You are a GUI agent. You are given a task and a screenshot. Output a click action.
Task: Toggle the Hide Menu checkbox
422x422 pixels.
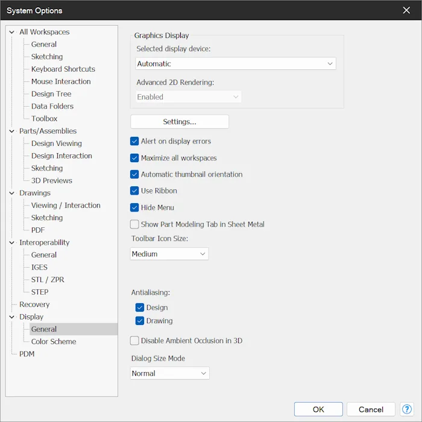coord(134,207)
